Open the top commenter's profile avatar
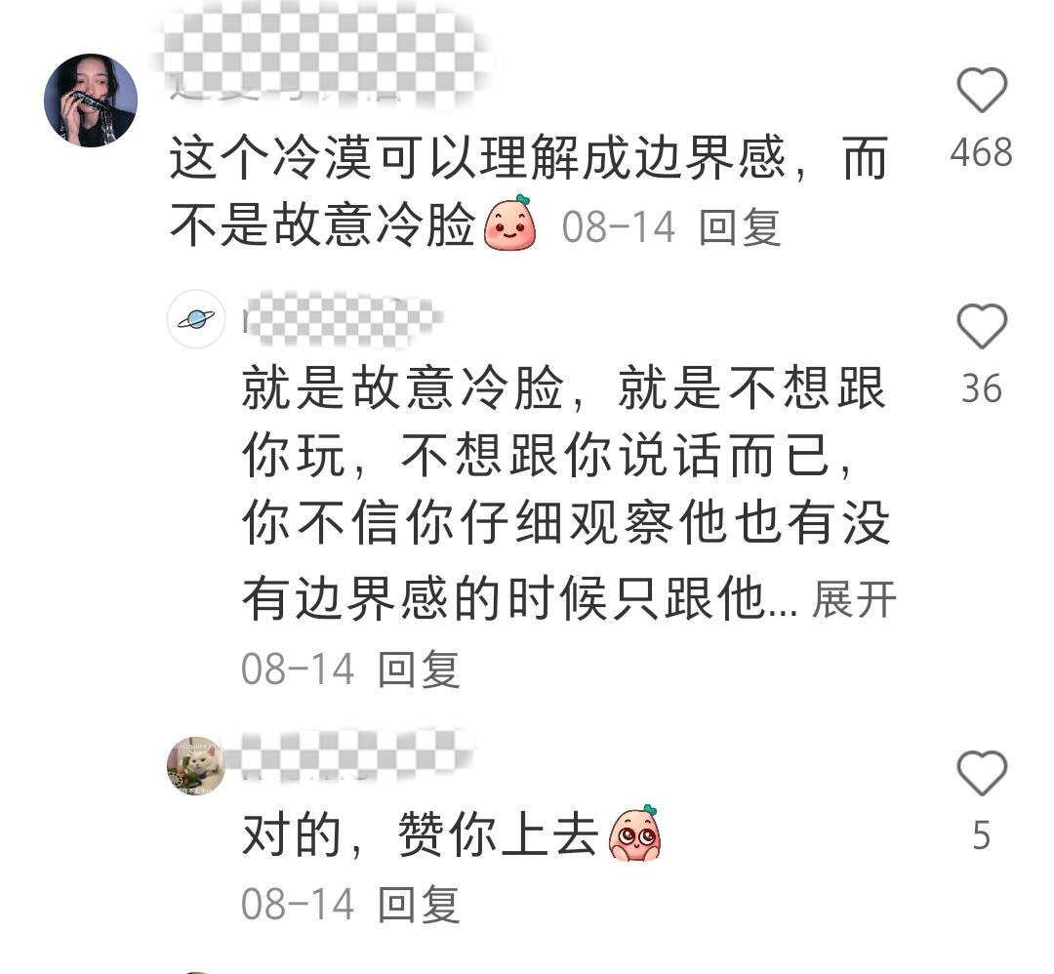This screenshot has width=1054, height=974. pyautogui.click(x=91, y=101)
